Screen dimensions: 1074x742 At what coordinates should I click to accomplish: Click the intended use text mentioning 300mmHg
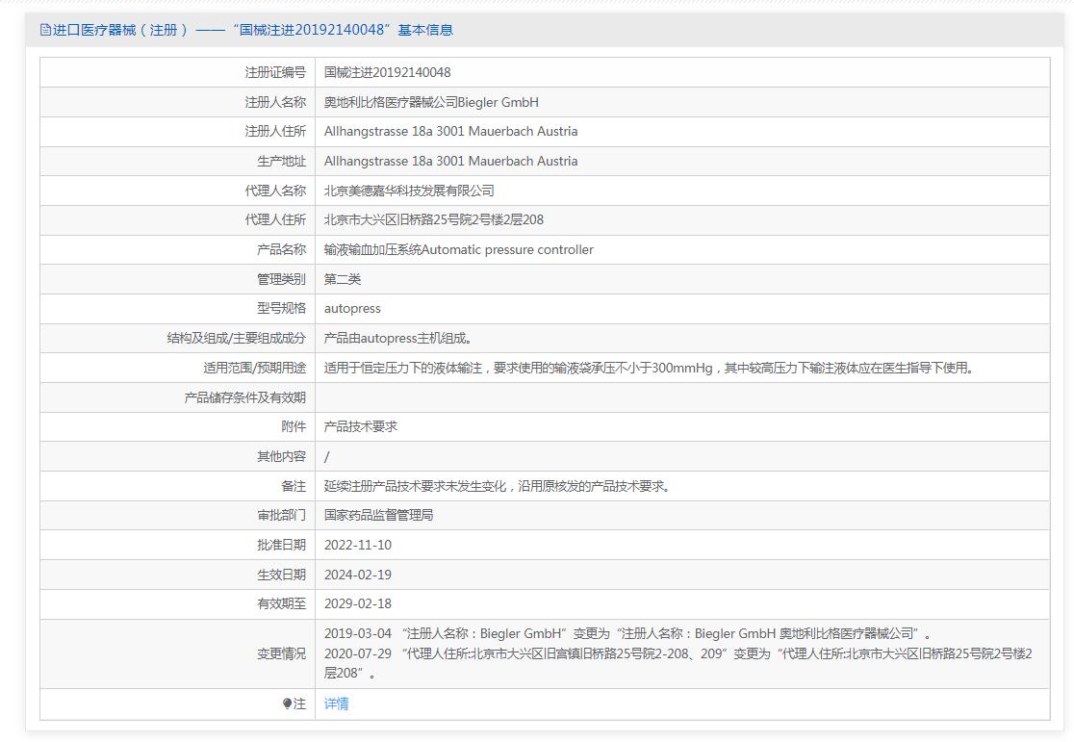tap(650, 368)
